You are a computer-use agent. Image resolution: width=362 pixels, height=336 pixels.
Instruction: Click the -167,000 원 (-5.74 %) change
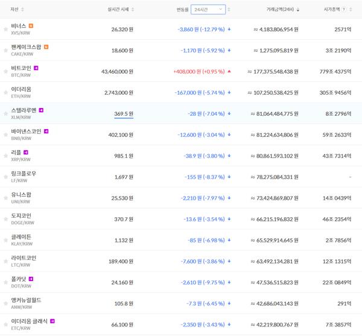click(200, 92)
